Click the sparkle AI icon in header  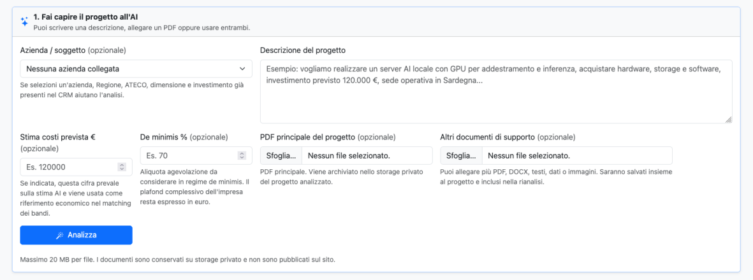pos(24,22)
